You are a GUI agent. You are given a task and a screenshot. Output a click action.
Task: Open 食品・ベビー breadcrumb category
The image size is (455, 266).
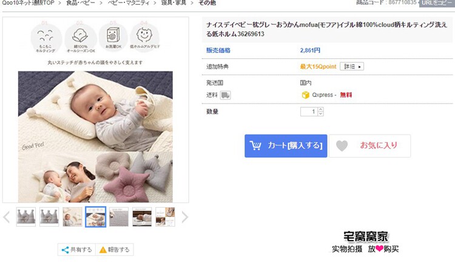[x=80, y=2]
